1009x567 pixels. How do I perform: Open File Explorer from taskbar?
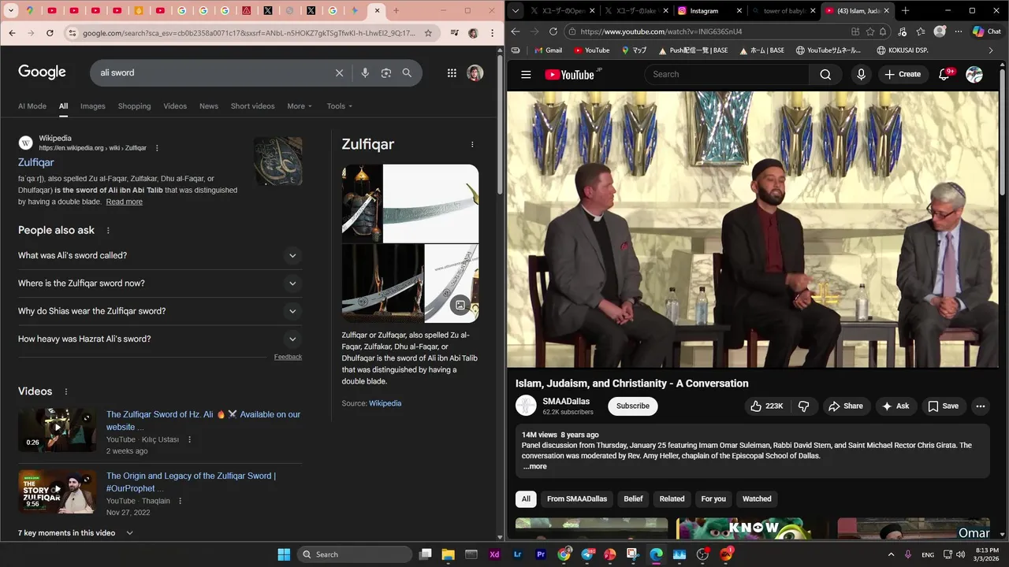(x=448, y=554)
